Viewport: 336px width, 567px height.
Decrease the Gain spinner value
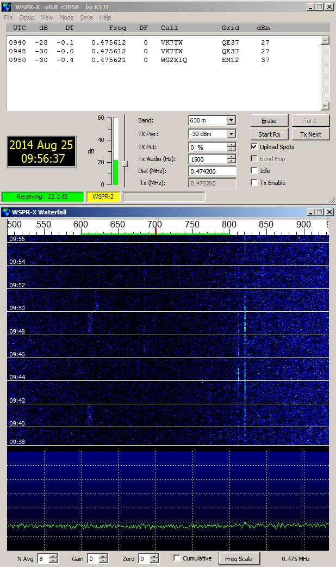point(103,561)
